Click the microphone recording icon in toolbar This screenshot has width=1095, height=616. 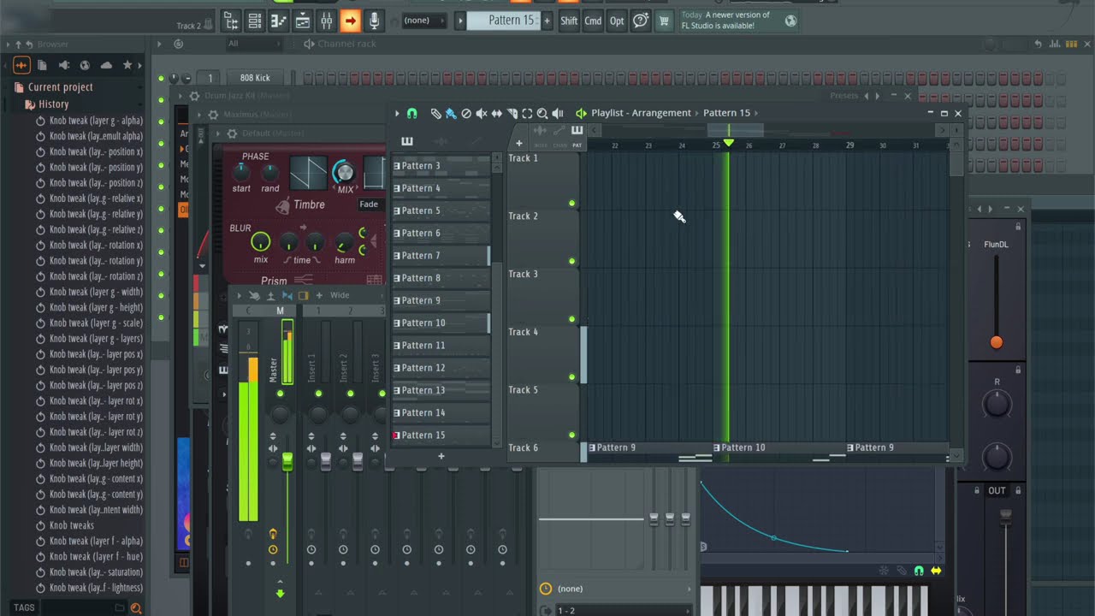click(374, 21)
